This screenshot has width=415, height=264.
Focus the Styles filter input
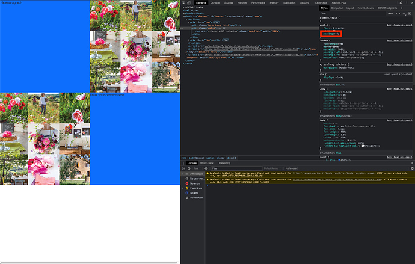point(352,13)
